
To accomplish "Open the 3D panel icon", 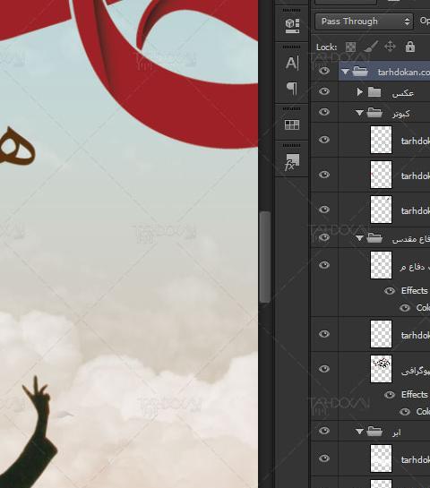I will pyautogui.click(x=292, y=25).
